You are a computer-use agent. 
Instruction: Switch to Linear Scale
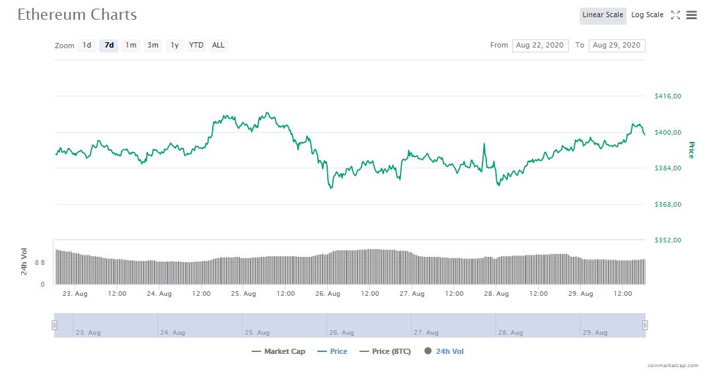point(603,15)
